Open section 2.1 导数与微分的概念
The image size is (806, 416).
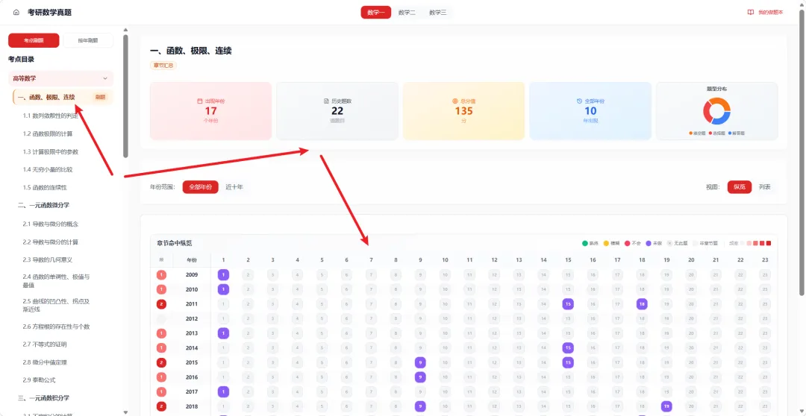[x=51, y=224]
